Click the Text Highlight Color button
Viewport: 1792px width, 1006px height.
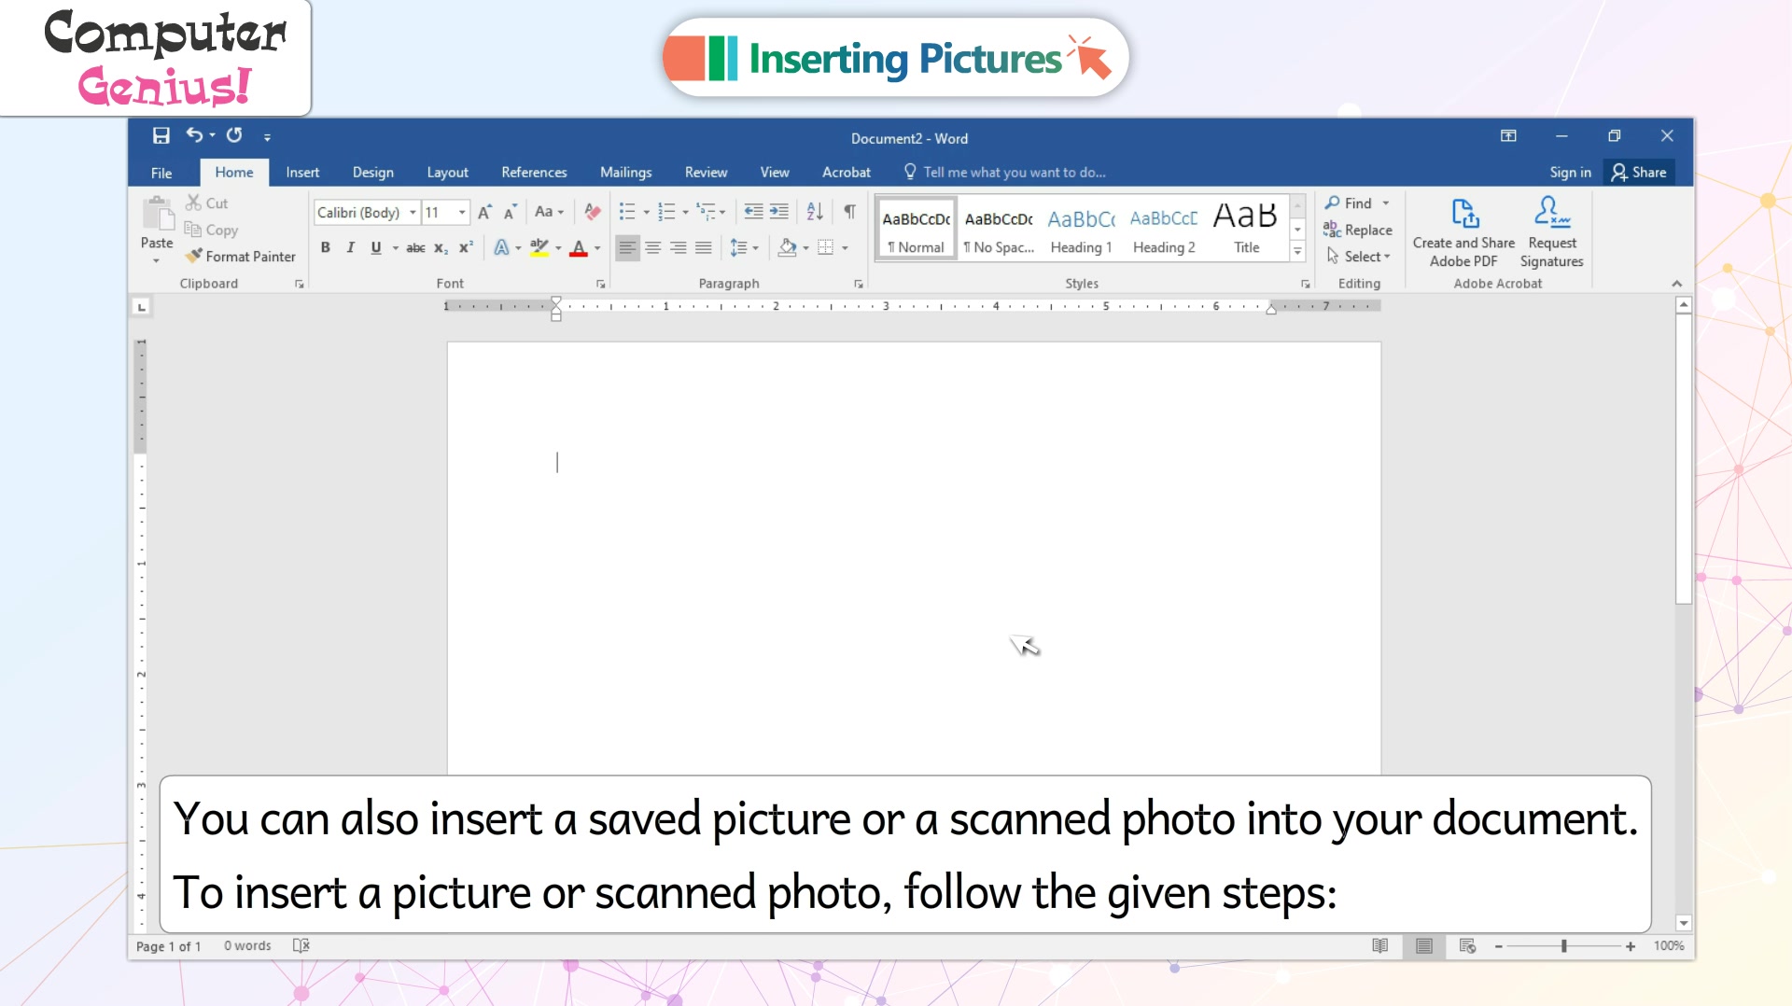[539, 247]
